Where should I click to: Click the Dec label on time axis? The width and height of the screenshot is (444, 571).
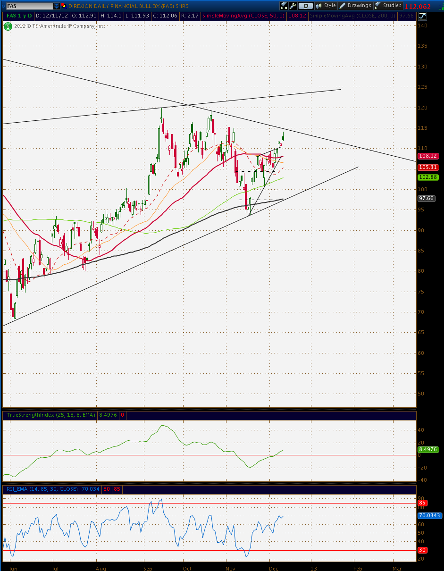point(274,569)
